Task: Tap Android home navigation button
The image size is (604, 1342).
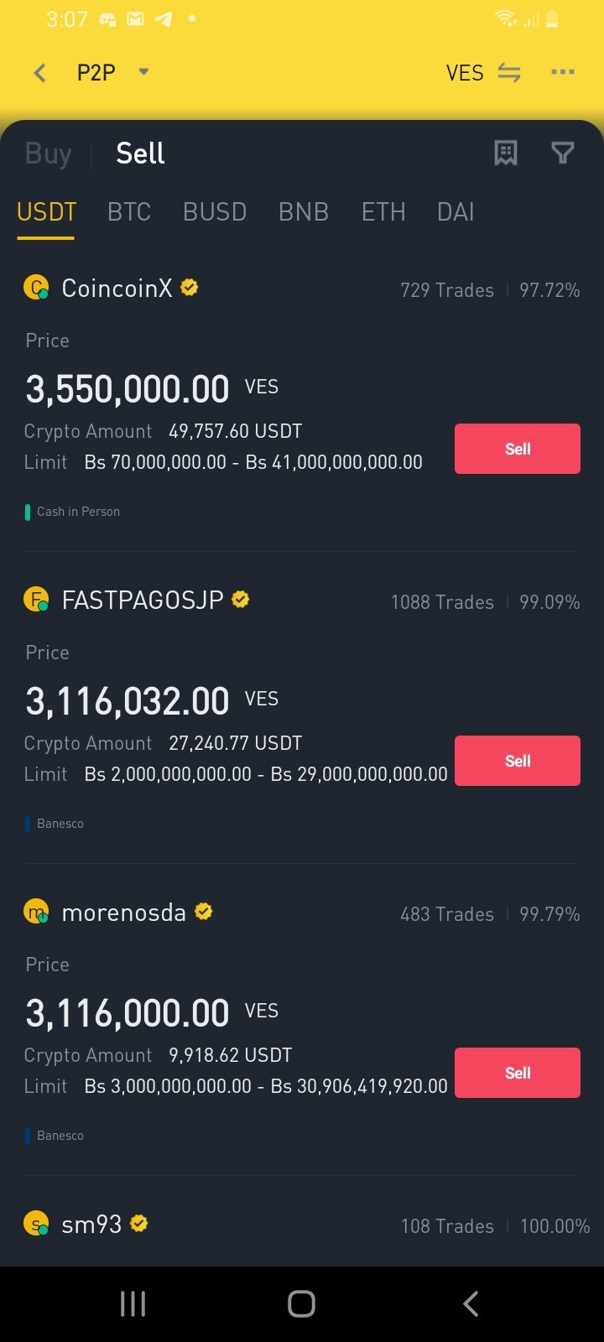Action: click(302, 1303)
